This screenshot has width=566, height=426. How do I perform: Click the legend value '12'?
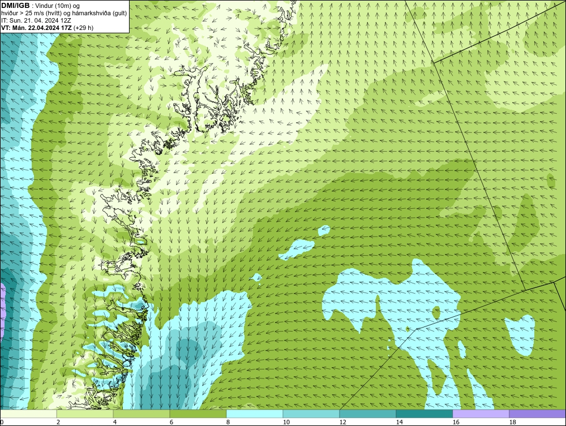click(x=342, y=422)
